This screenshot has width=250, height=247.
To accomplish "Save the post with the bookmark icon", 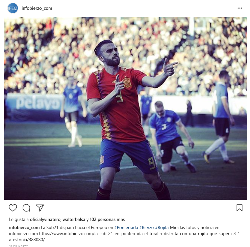I will 239,208.
